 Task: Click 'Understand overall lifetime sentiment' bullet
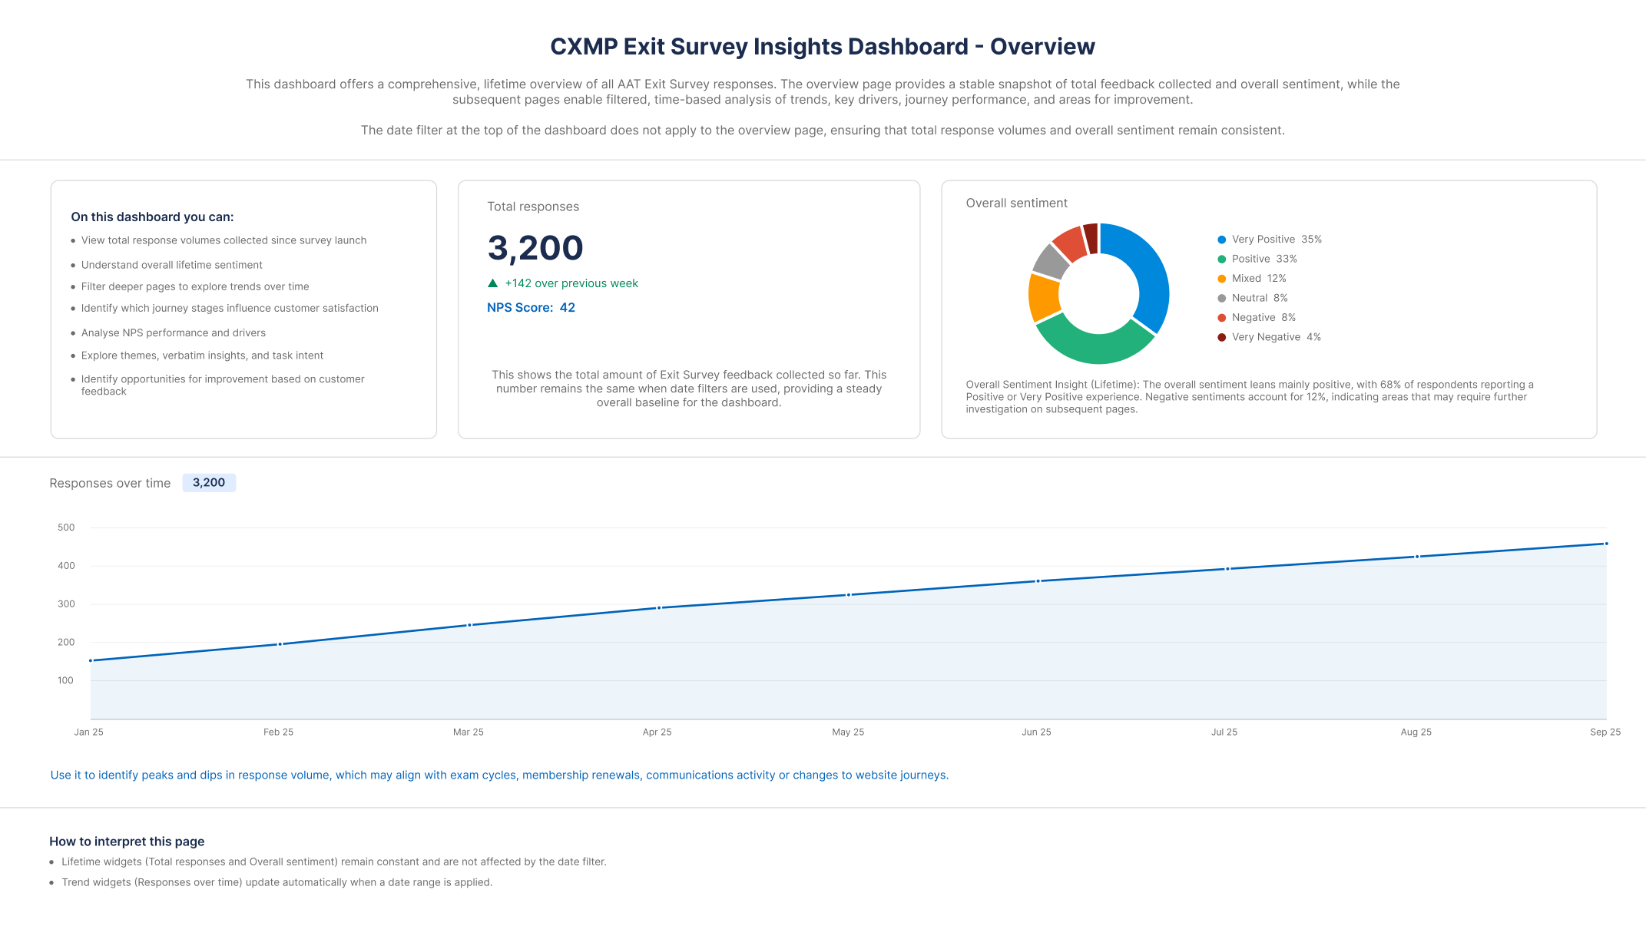tap(172, 265)
